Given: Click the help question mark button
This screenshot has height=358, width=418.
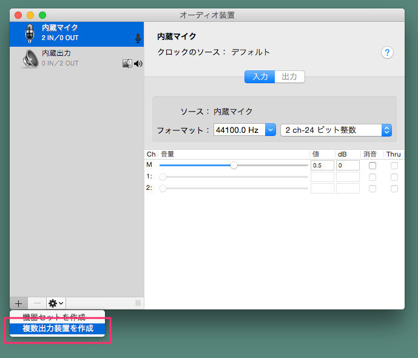Looking at the screenshot, I should point(387,53).
